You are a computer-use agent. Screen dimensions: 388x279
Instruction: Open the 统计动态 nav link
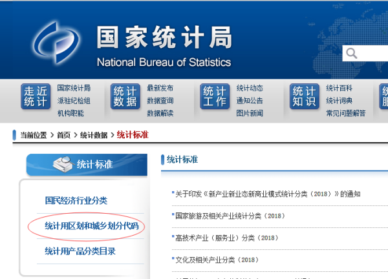point(250,88)
